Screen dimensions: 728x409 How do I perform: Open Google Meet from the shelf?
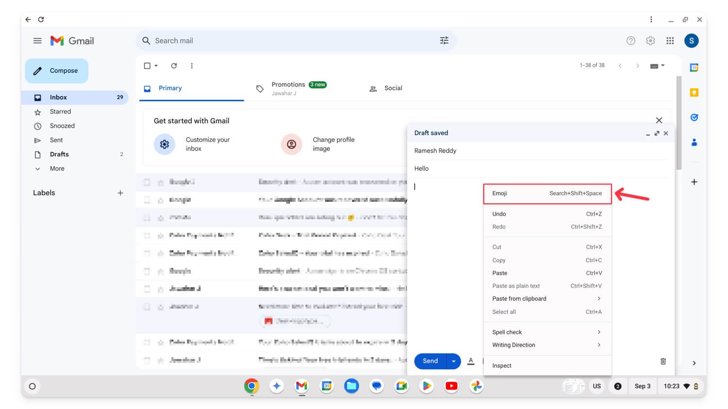pos(402,386)
